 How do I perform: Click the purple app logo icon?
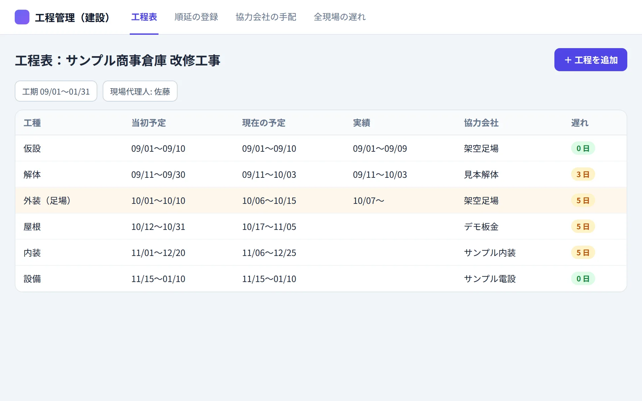22,17
